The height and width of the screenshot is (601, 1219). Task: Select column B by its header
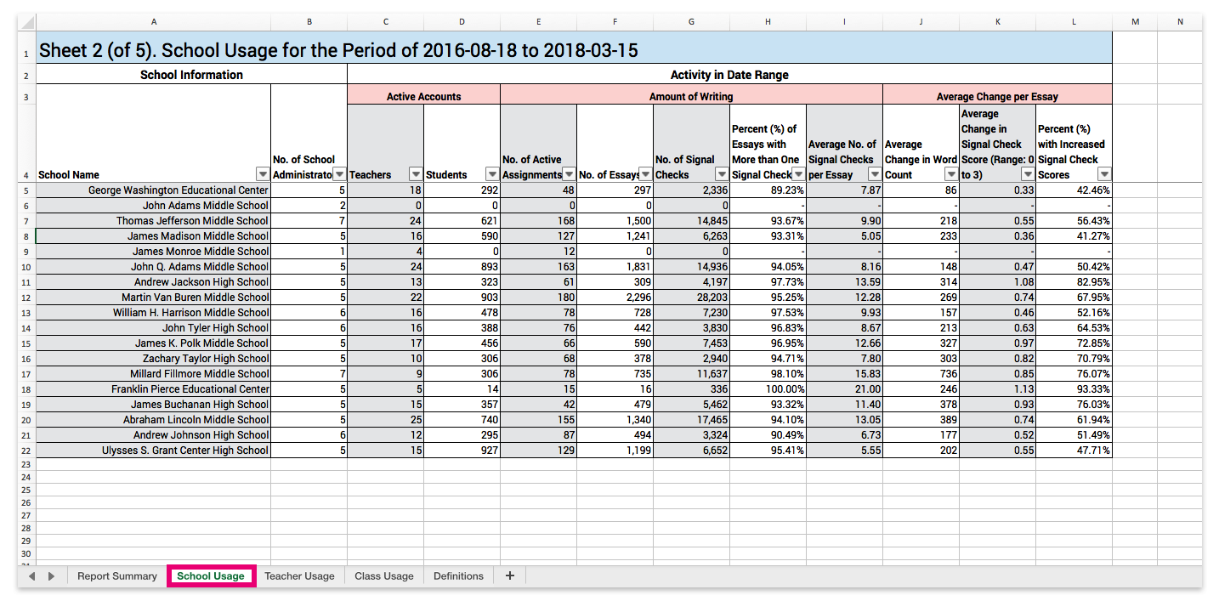tap(309, 22)
